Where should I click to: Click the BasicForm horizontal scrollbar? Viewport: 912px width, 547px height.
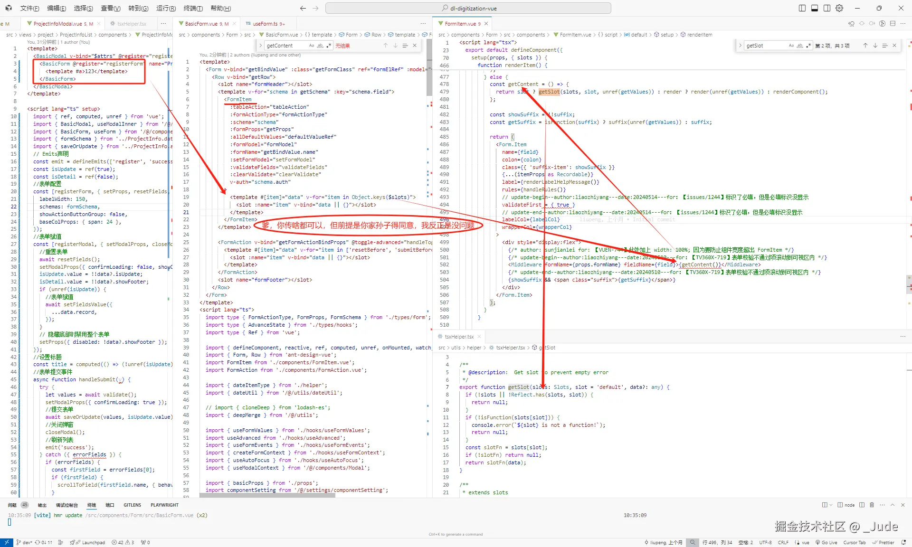[267, 495]
